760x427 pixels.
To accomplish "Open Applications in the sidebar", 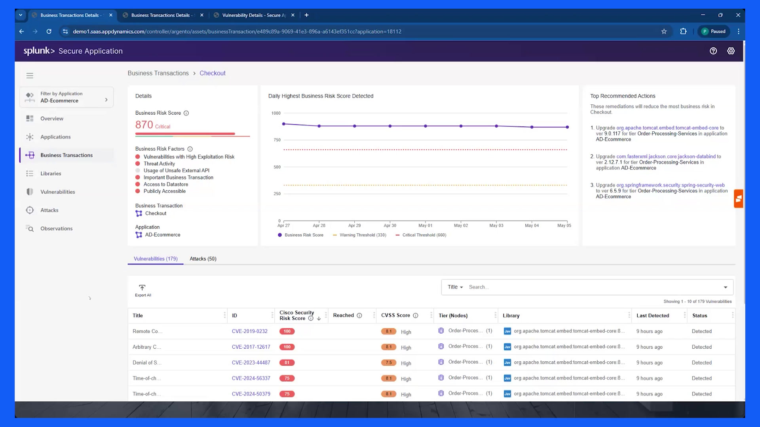I will [55, 137].
